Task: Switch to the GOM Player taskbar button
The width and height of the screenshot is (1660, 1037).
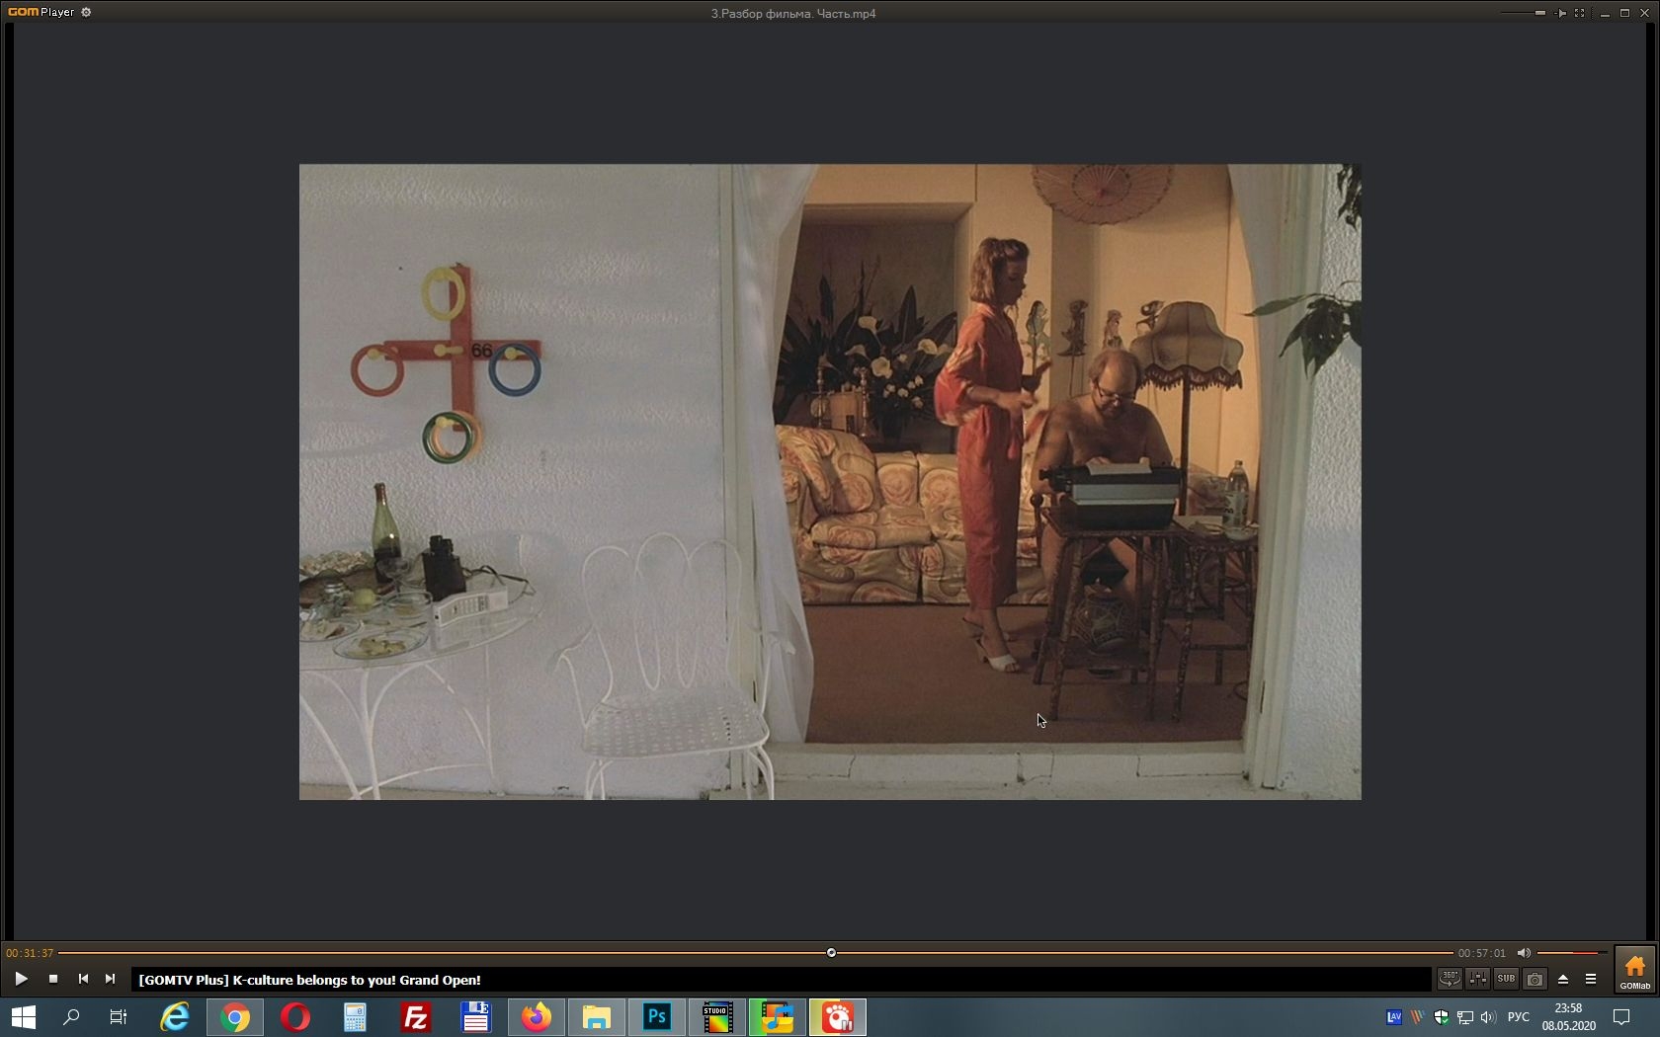Action: point(838,1017)
